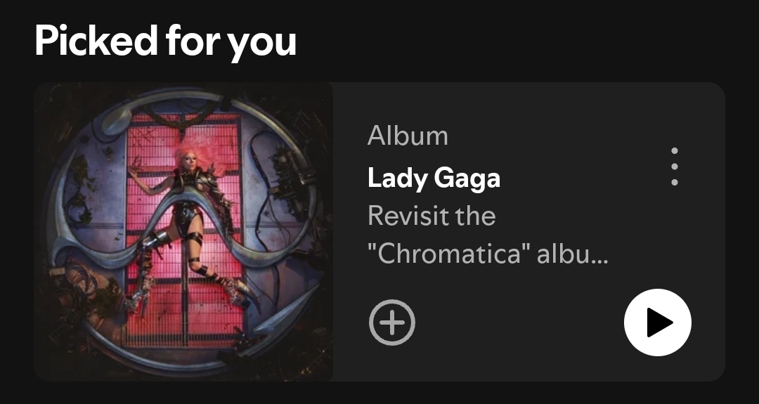Click the plus icon below the description

(392, 322)
